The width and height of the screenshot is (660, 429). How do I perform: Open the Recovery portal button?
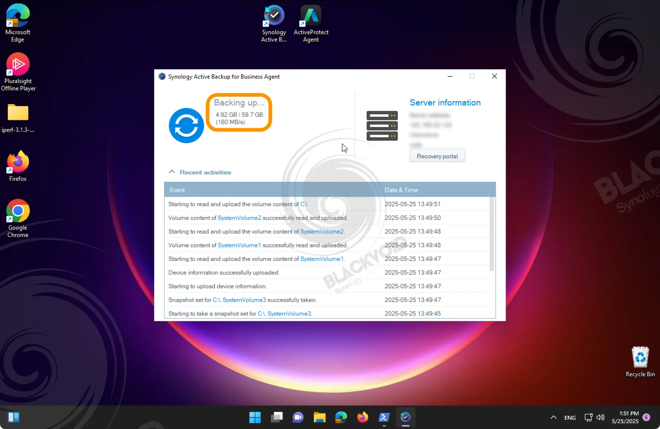(437, 156)
